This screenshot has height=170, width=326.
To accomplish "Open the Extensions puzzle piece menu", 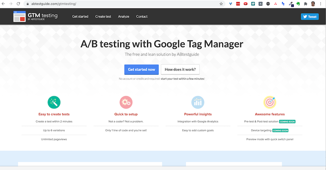I will coord(305,4).
